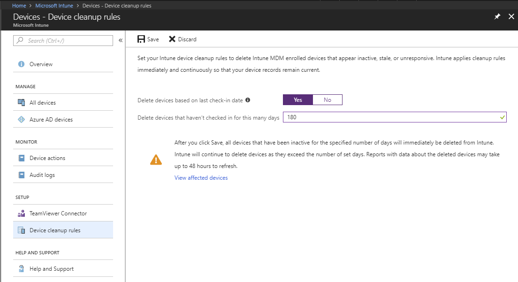This screenshot has width=518, height=282.
Task: Collapse the left navigation menu
Action: tap(121, 41)
